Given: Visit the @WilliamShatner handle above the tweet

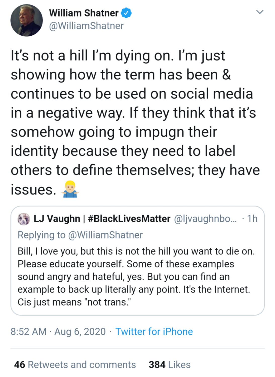Looking at the screenshot, I should 86,26.
